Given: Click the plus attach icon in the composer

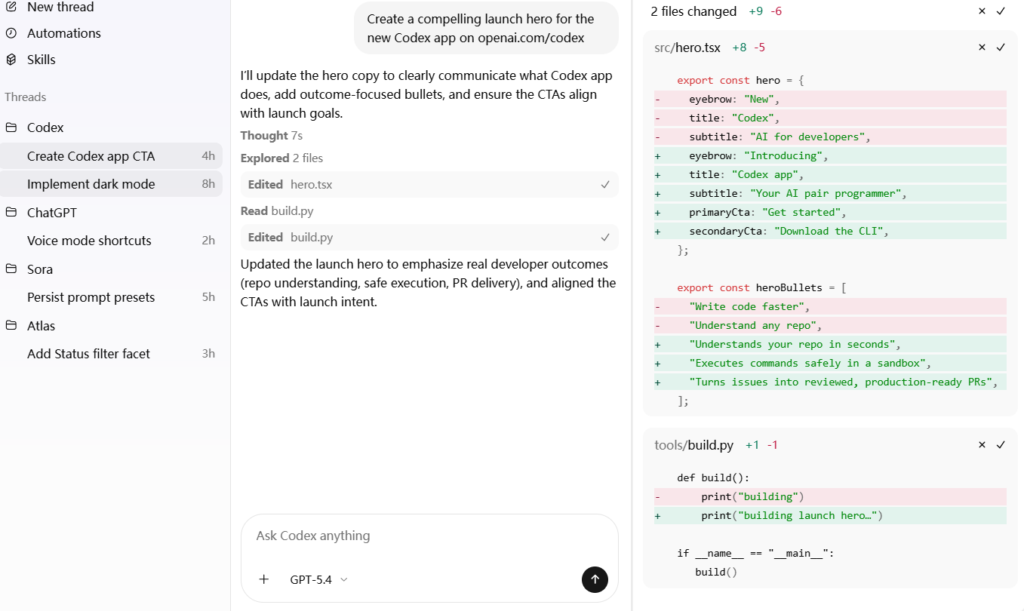Looking at the screenshot, I should 263,579.
